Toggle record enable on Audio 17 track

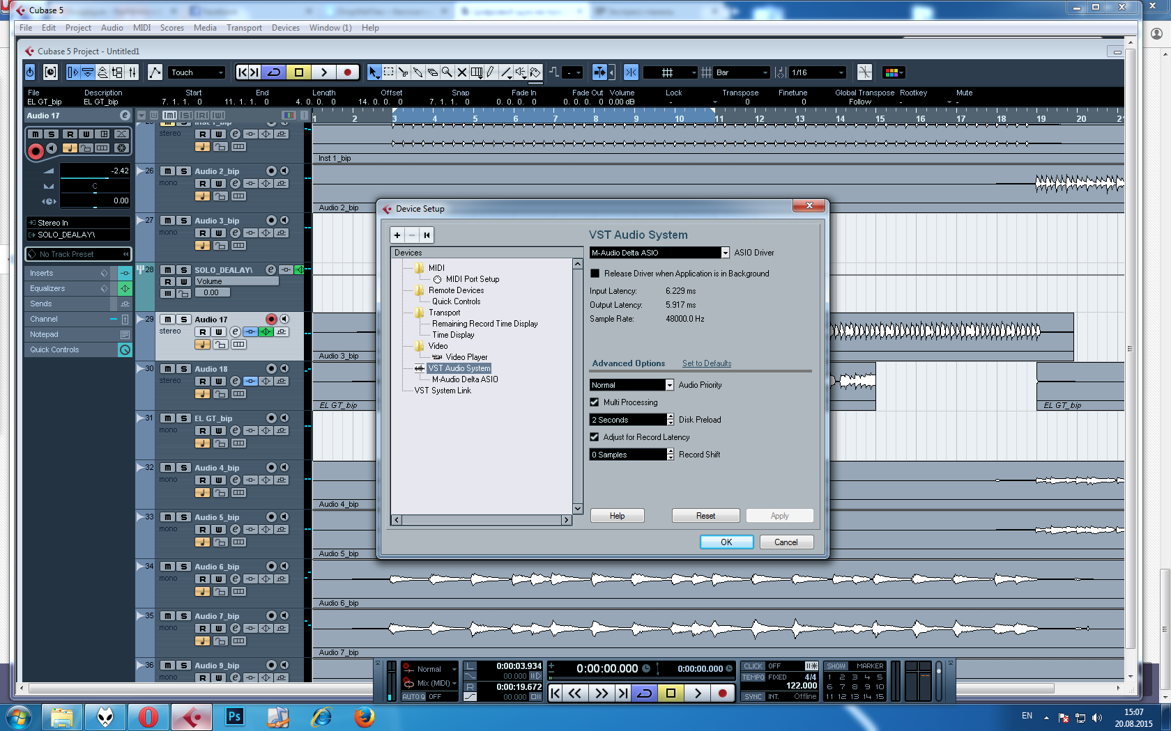point(271,319)
